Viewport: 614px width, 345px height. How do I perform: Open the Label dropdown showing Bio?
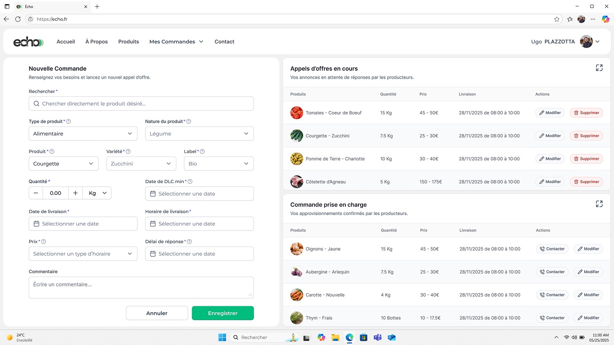pyautogui.click(x=219, y=164)
